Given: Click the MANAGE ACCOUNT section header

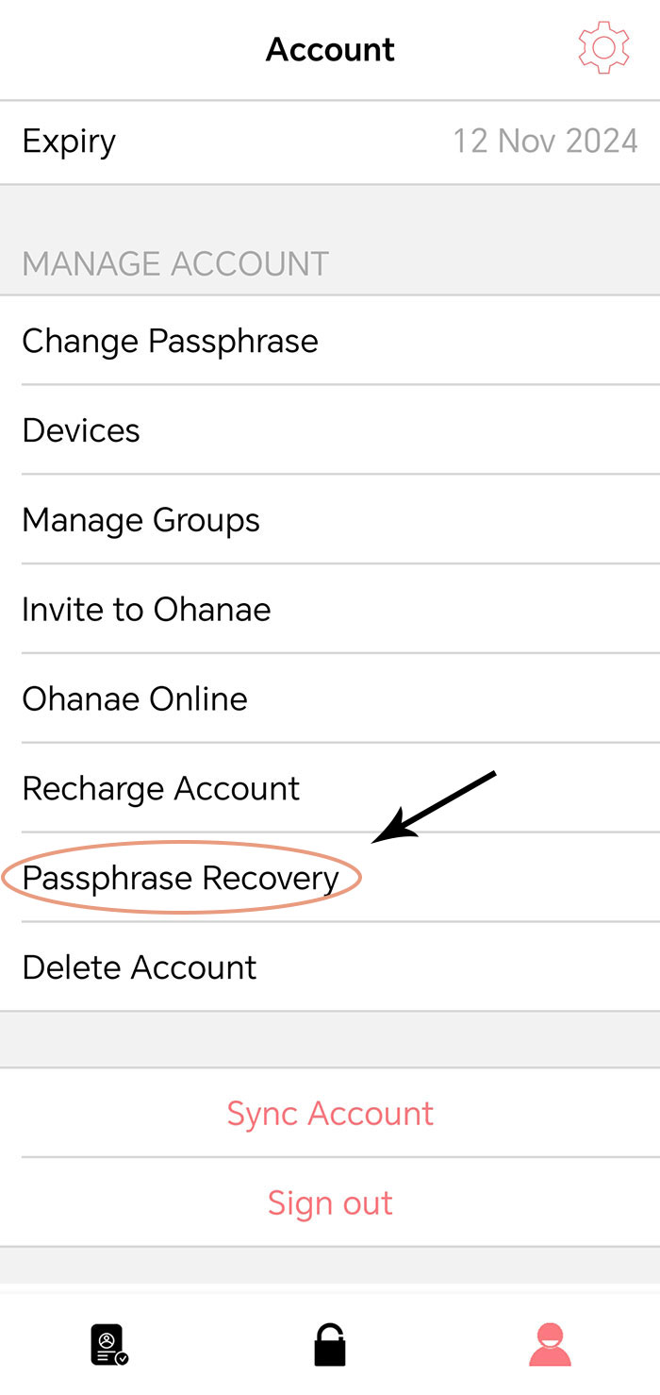Looking at the screenshot, I should (x=175, y=263).
